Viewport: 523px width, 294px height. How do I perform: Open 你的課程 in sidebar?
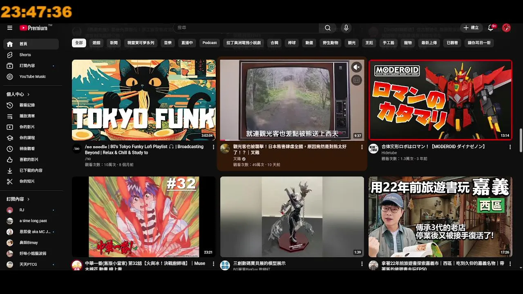pos(31,138)
